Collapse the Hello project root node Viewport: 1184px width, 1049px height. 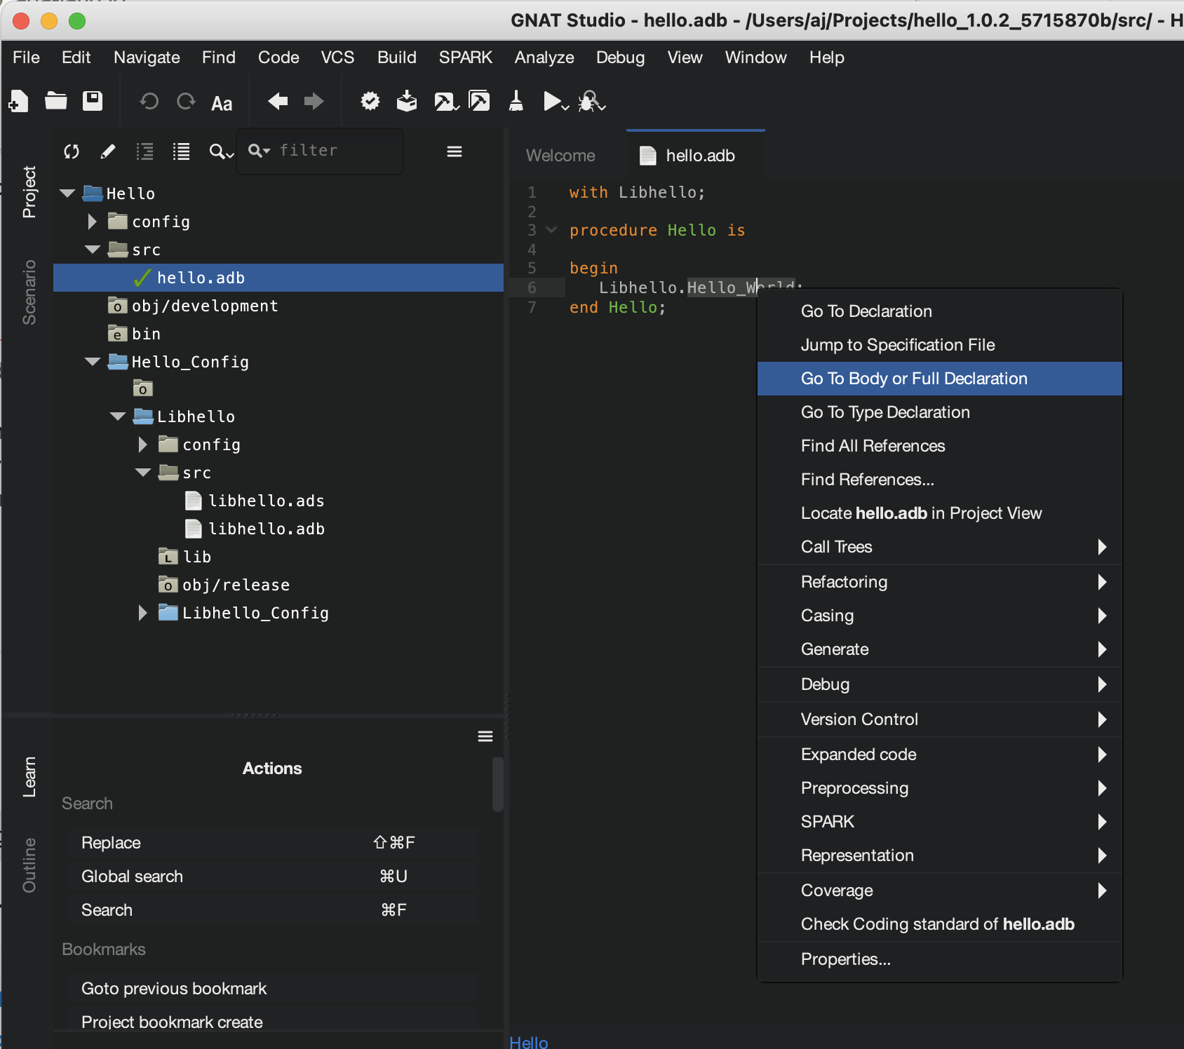pos(67,194)
